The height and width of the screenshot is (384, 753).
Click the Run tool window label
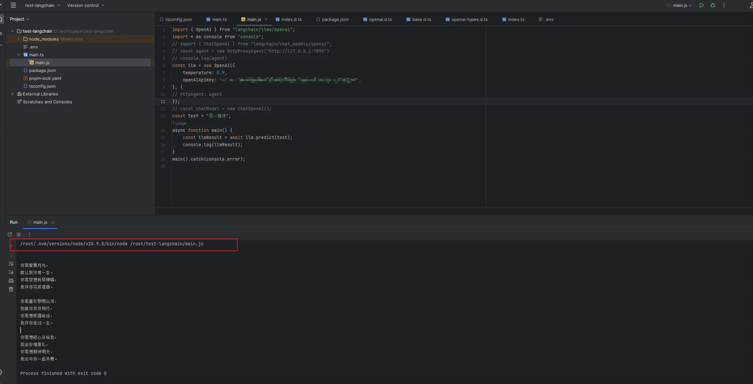click(x=13, y=222)
